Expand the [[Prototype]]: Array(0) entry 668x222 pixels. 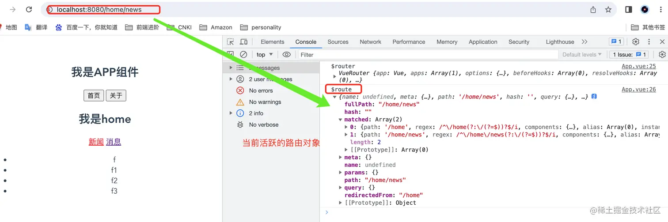point(346,150)
